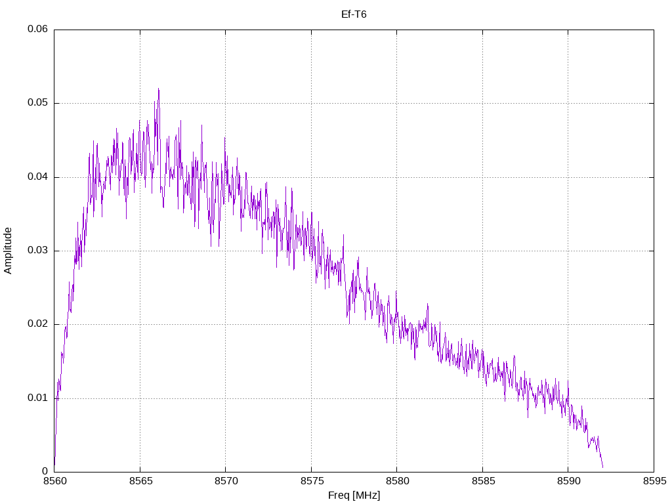The width and height of the screenshot is (672, 504).
Task: Click the y-axis tick label 0.03
Action: pyautogui.click(x=37, y=251)
